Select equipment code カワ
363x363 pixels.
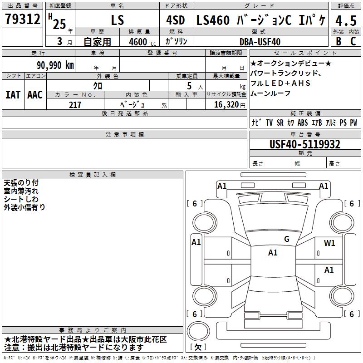290,123
